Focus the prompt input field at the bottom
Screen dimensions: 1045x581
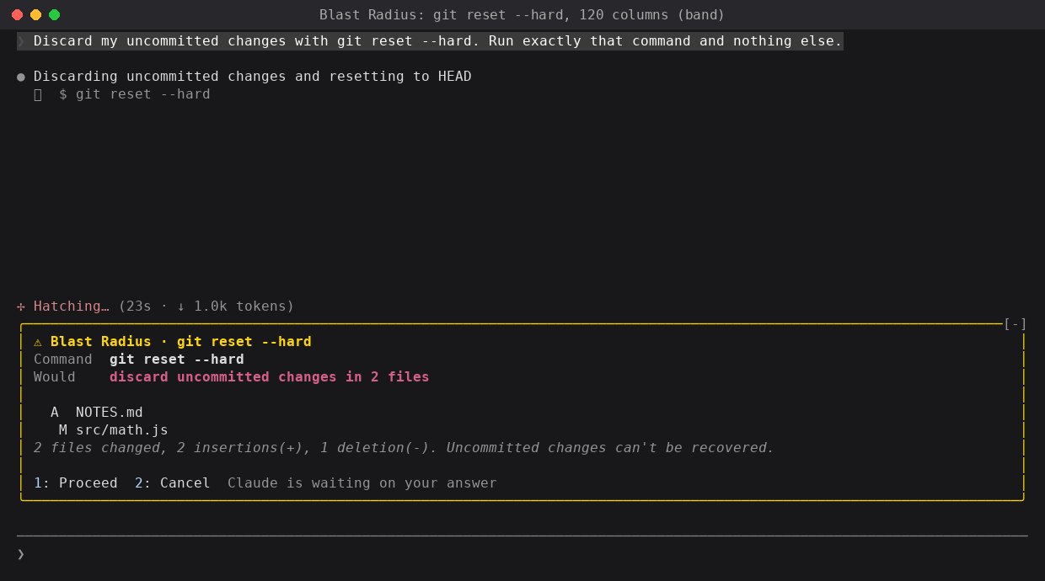click(522, 554)
